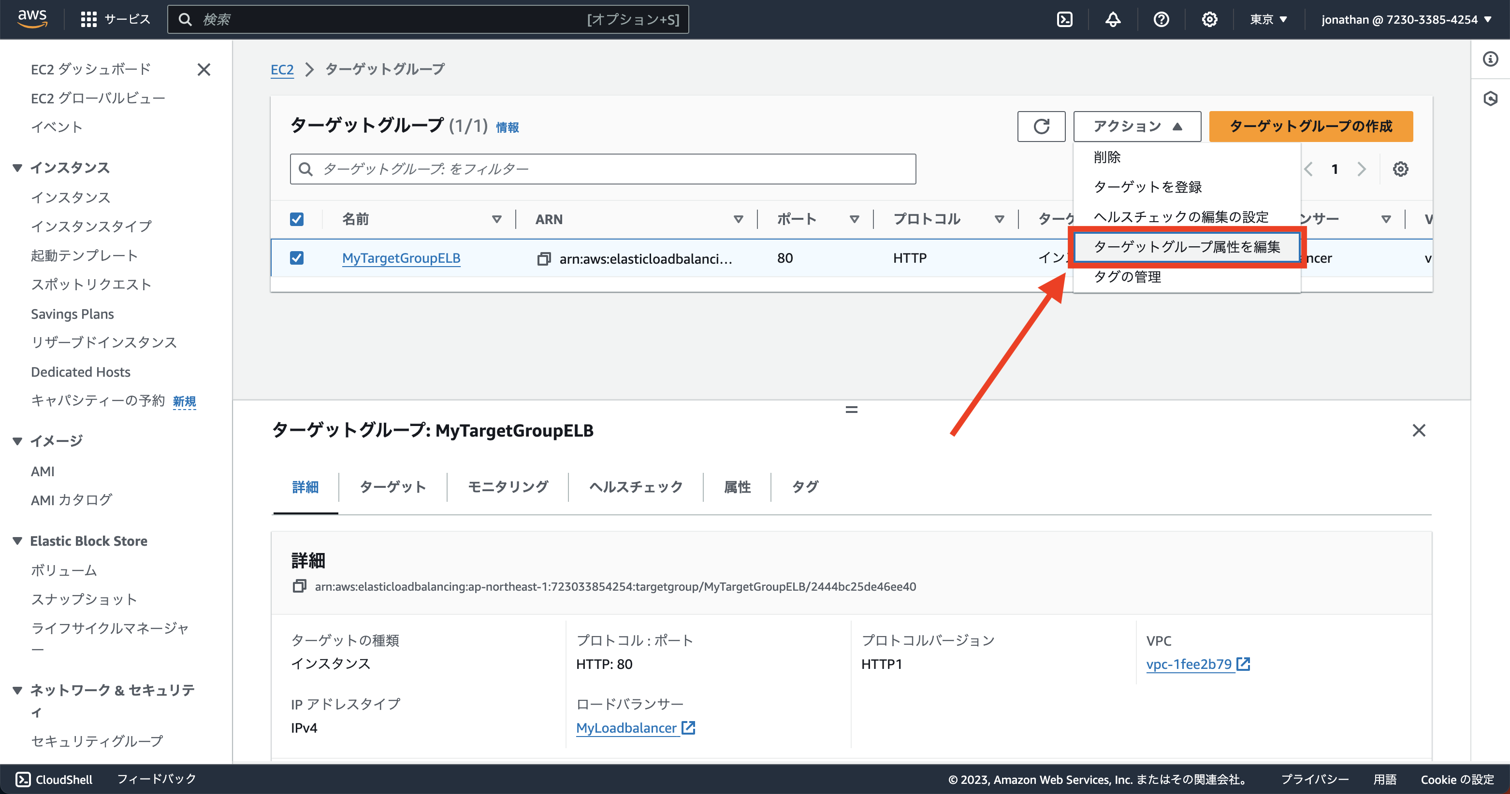Switch to the ヘルスチェック tab
Screen dimensions: 1510x794
tap(636, 486)
